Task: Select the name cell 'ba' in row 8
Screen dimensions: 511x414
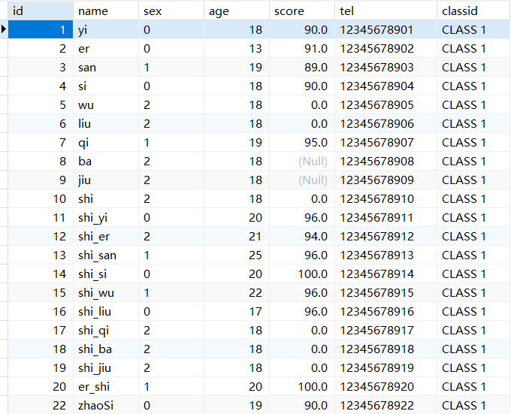Action: [106, 162]
